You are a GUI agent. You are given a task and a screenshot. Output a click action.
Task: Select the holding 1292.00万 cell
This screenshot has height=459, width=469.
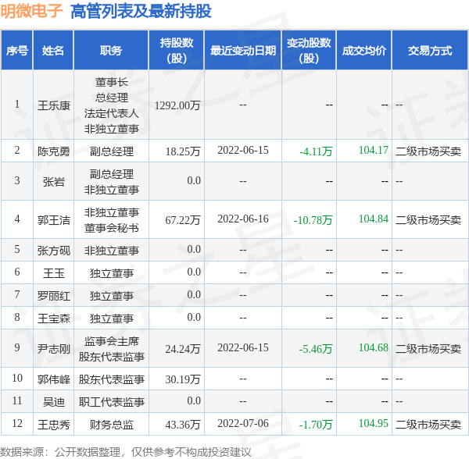click(x=177, y=105)
